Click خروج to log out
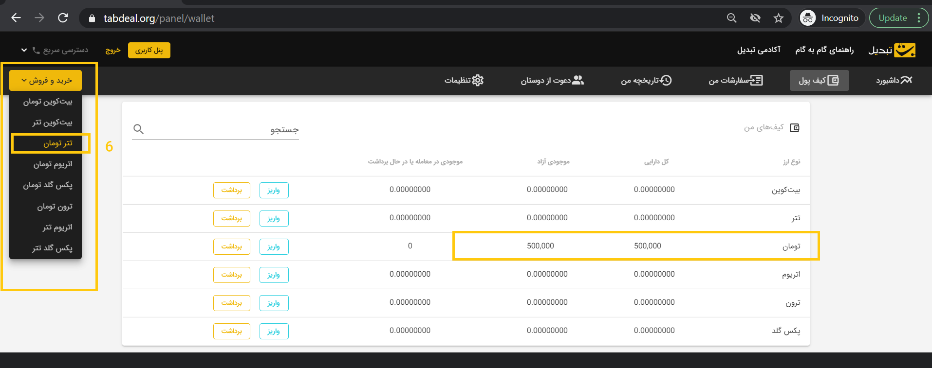Screen dimensions: 932x368 click(113, 50)
